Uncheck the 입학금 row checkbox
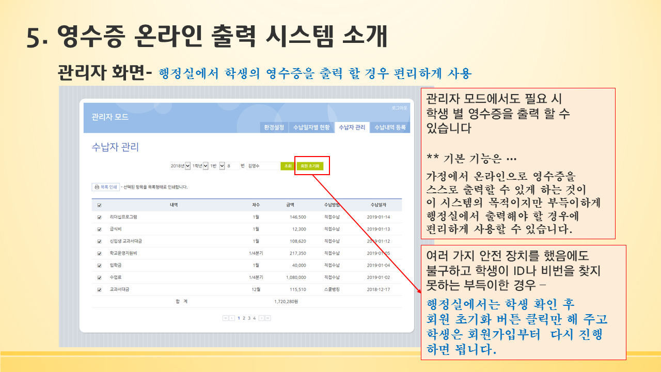This screenshot has height=372, width=661. [x=99, y=266]
